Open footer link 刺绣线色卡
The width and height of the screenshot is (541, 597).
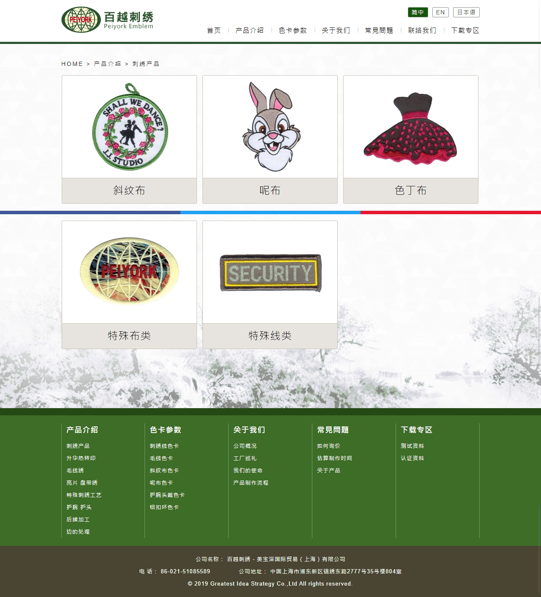(x=164, y=446)
